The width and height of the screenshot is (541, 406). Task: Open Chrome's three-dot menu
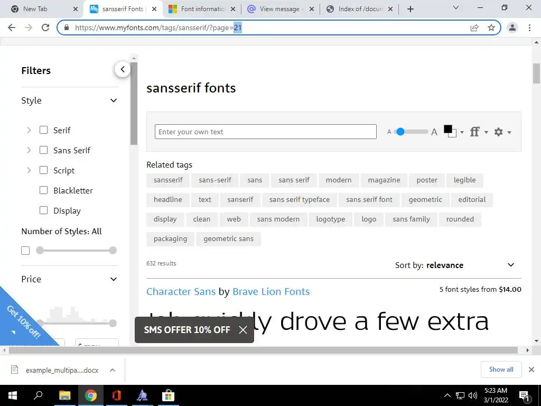[x=529, y=27]
